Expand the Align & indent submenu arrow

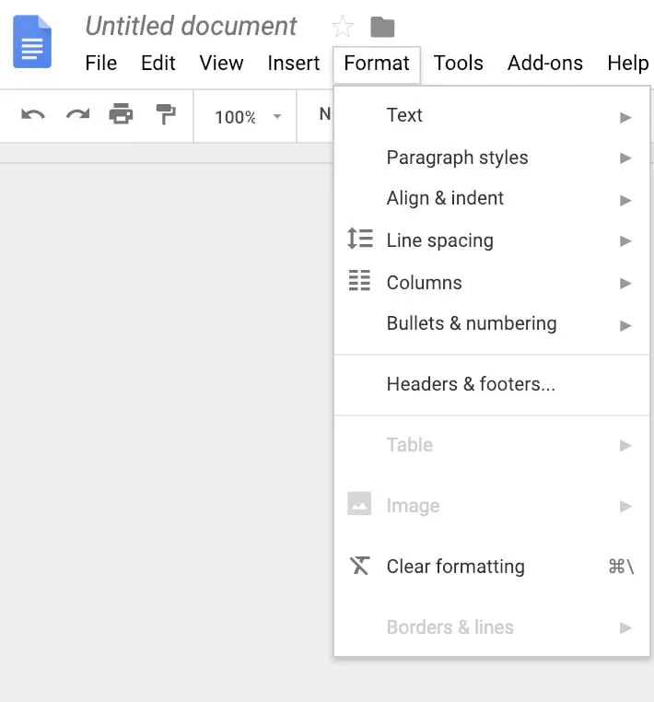(625, 200)
